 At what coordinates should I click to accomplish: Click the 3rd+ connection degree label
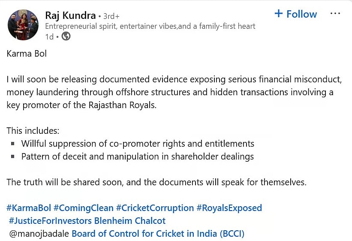pos(111,16)
